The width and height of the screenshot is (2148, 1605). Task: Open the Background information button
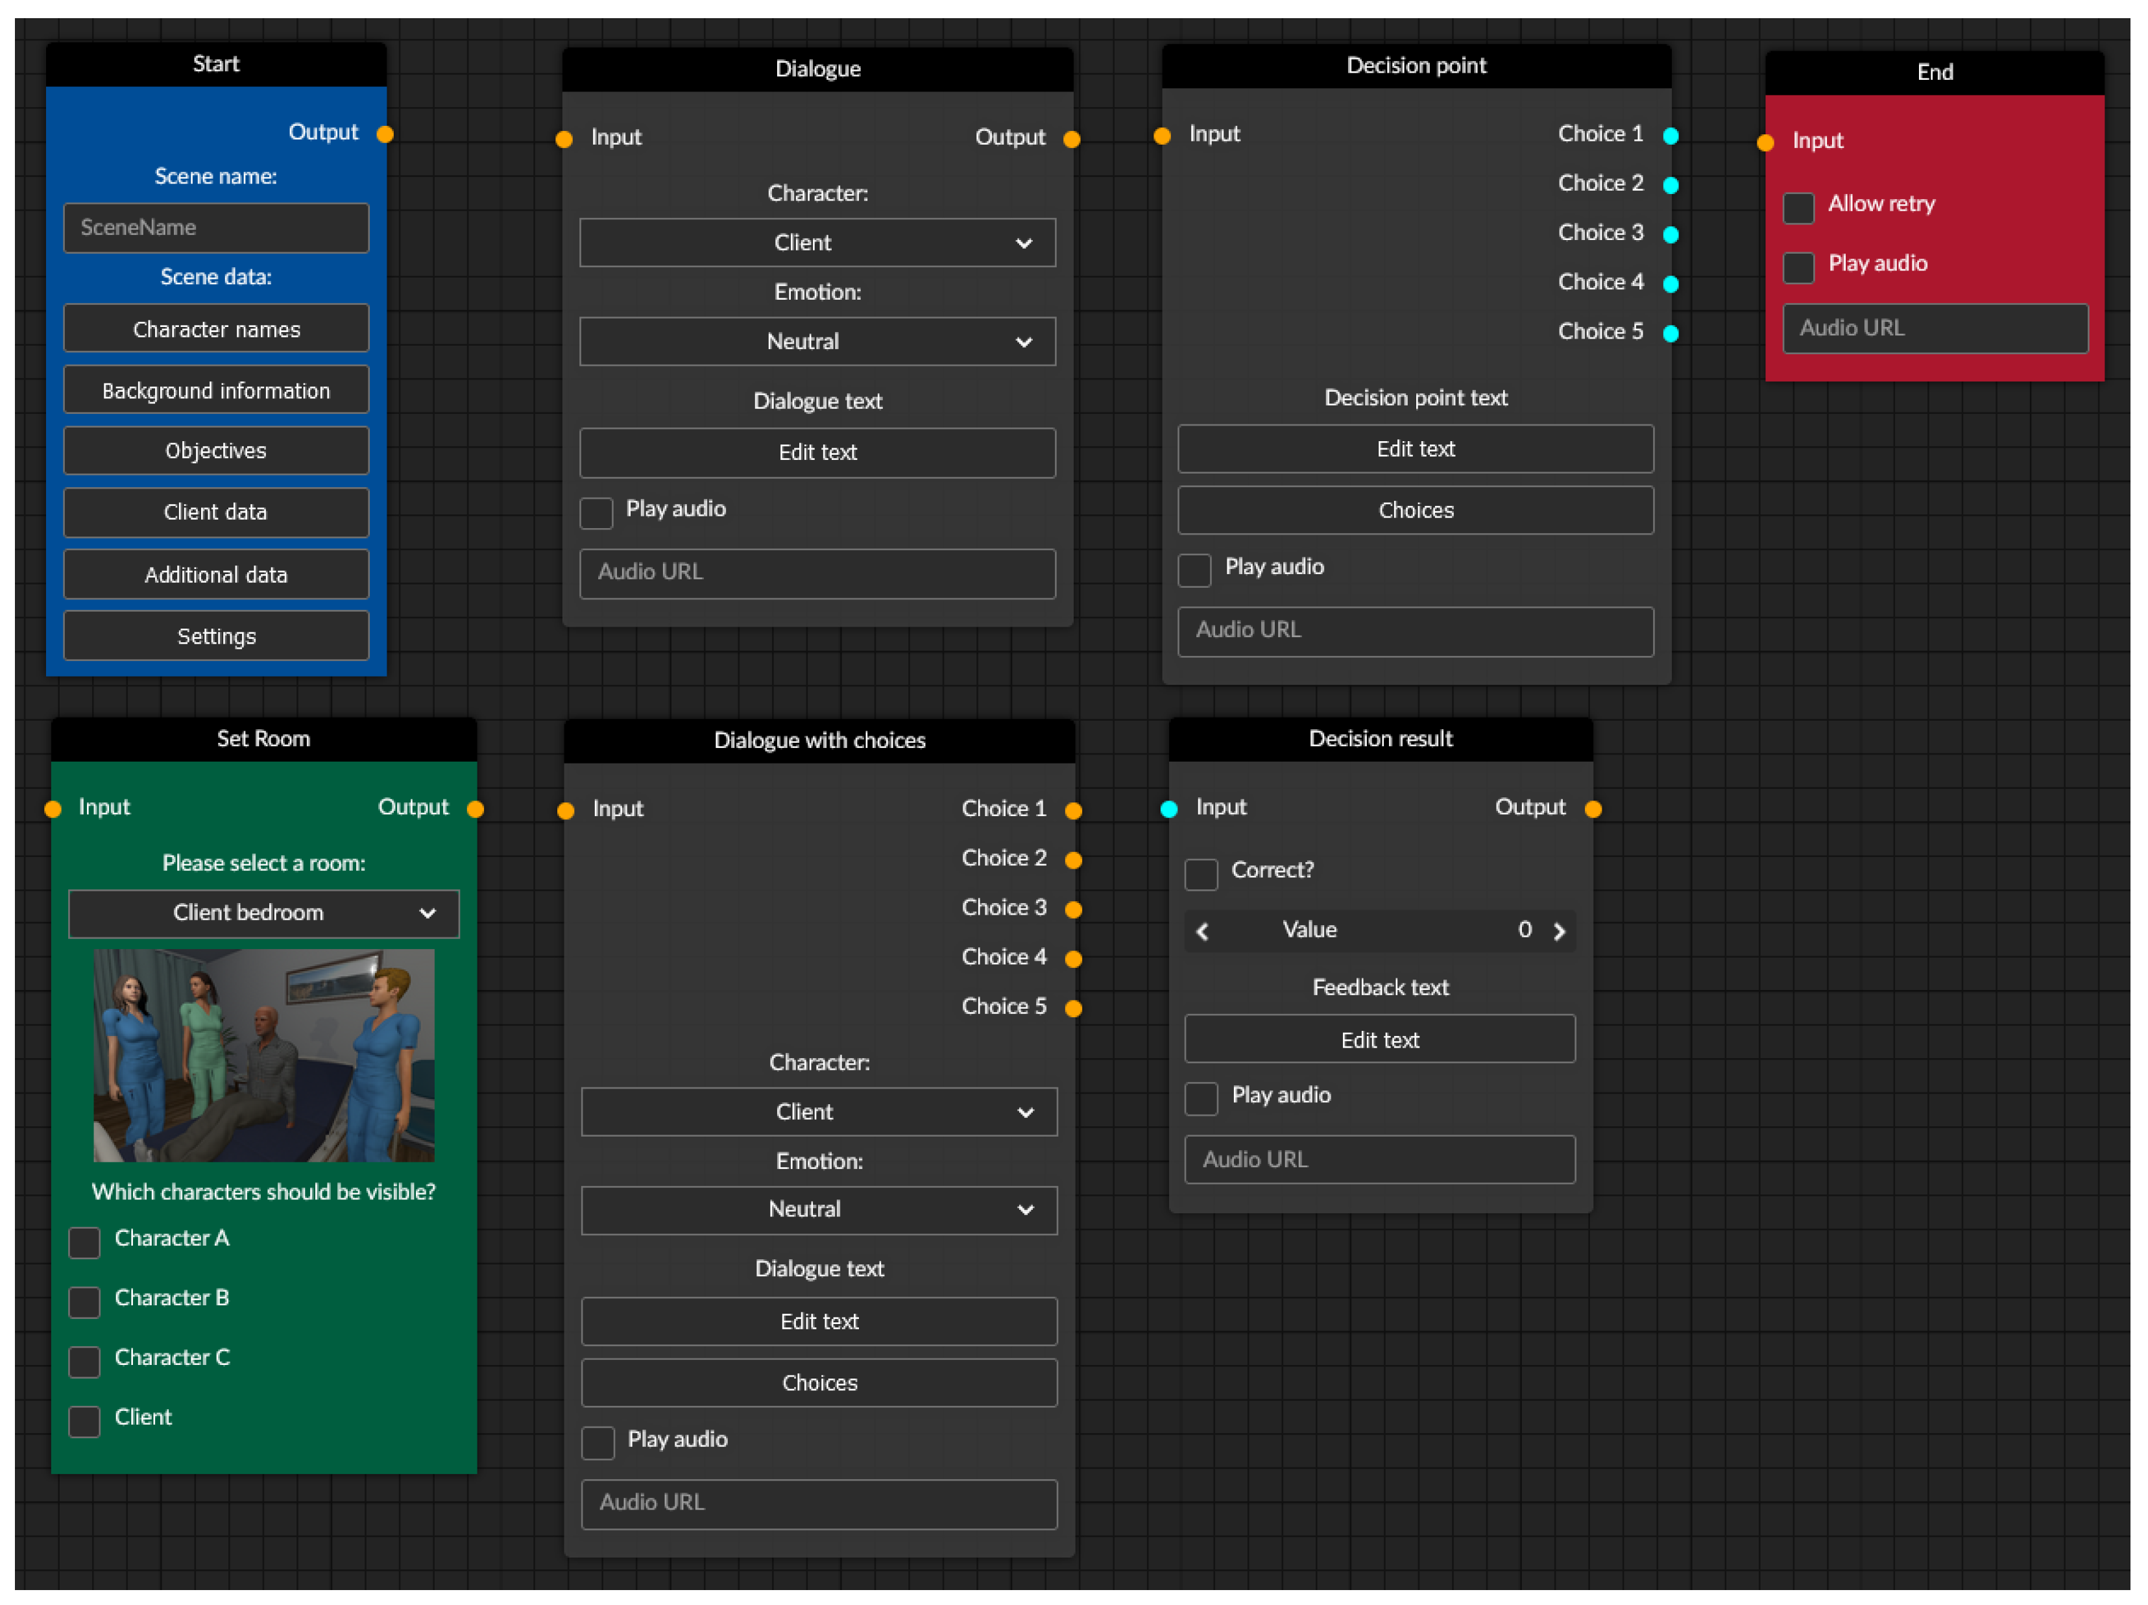[215, 391]
